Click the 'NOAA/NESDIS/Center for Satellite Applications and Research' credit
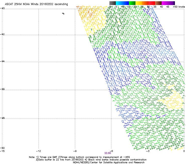The image size is (186, 164). pyautogui.click(x=109, y=162)
